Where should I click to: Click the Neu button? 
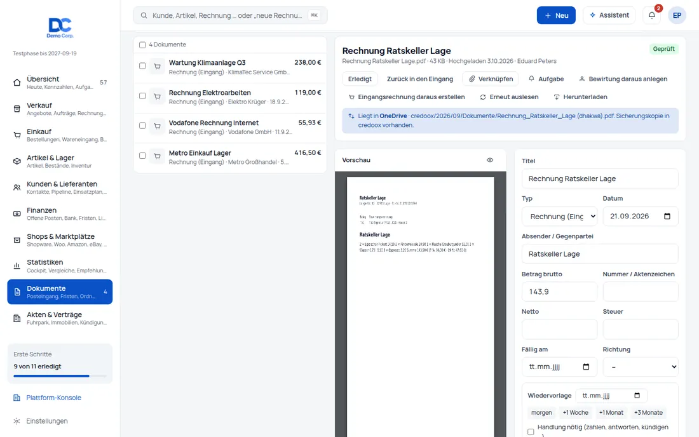556,15
